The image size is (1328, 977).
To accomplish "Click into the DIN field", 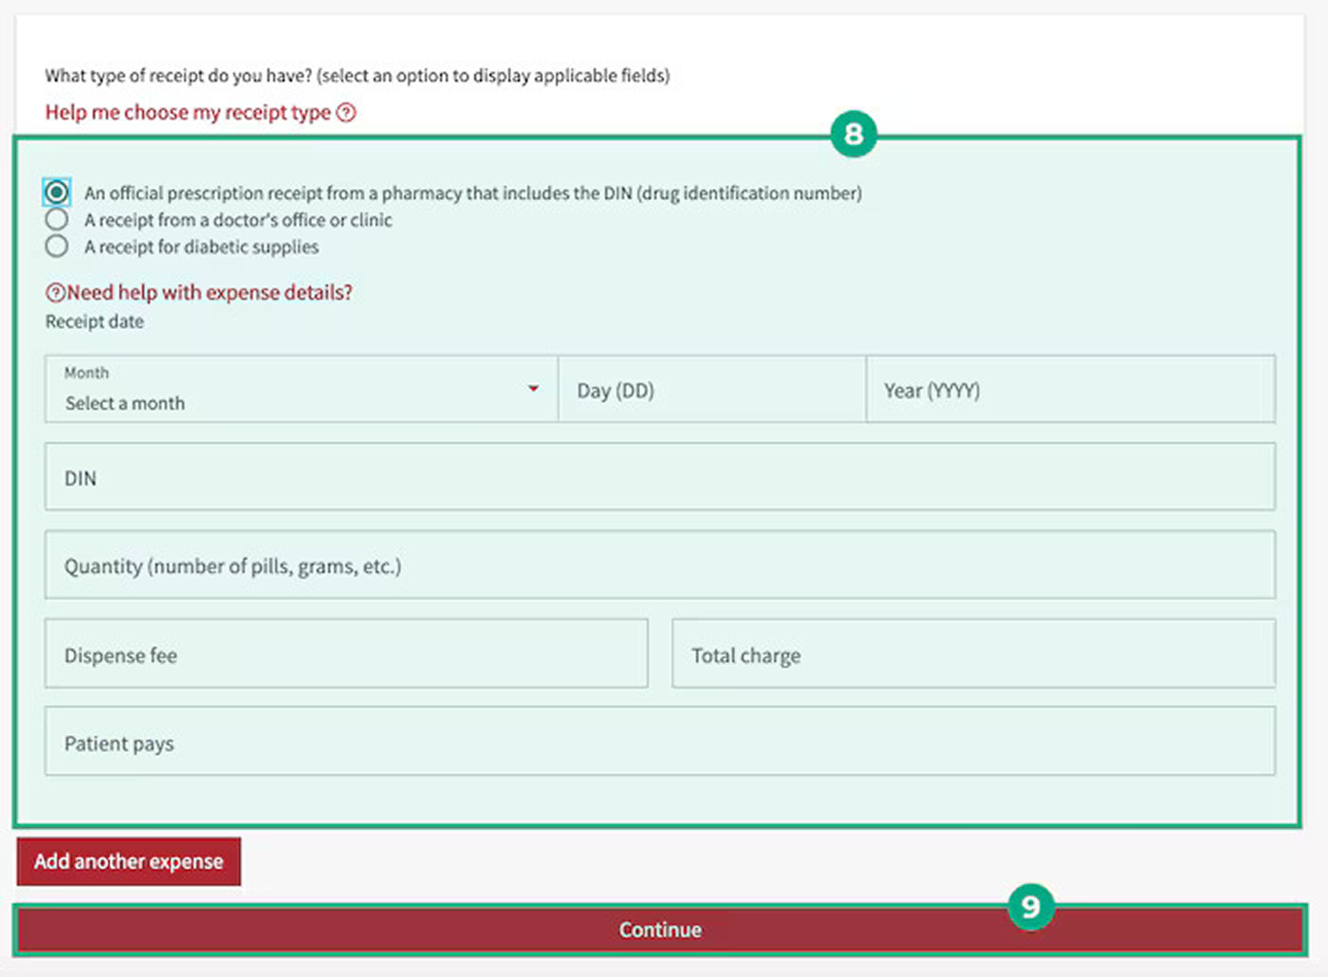I will [660, 477].
